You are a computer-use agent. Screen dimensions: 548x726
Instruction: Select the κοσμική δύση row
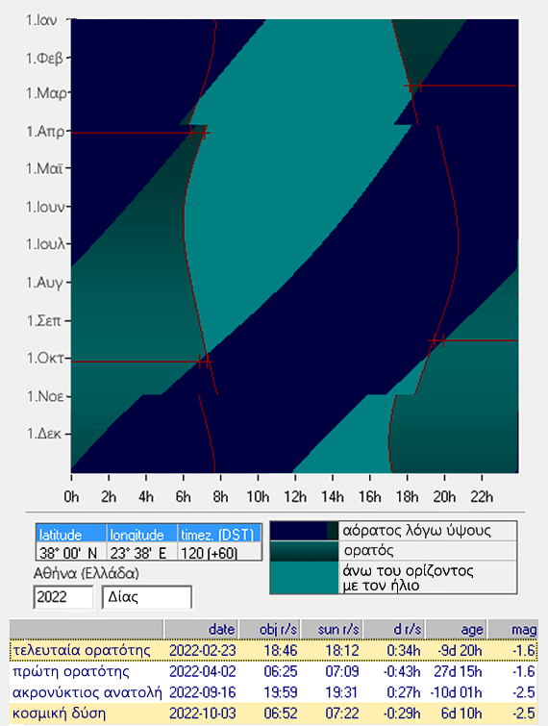point(274,713)
